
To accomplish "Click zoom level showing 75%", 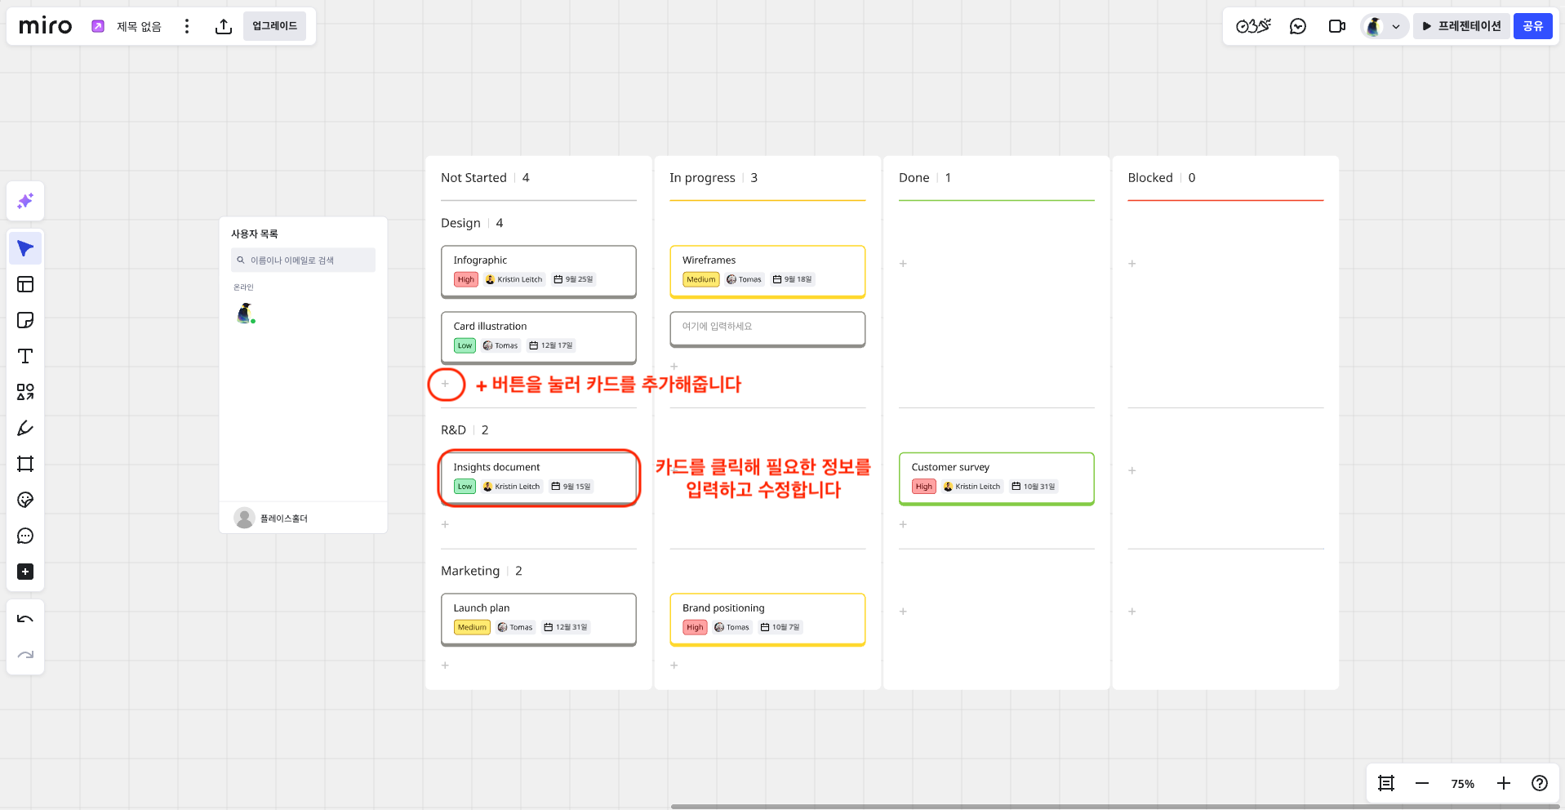I will coord(1462,783).
